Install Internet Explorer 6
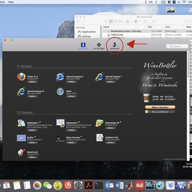 coord(71,82)
